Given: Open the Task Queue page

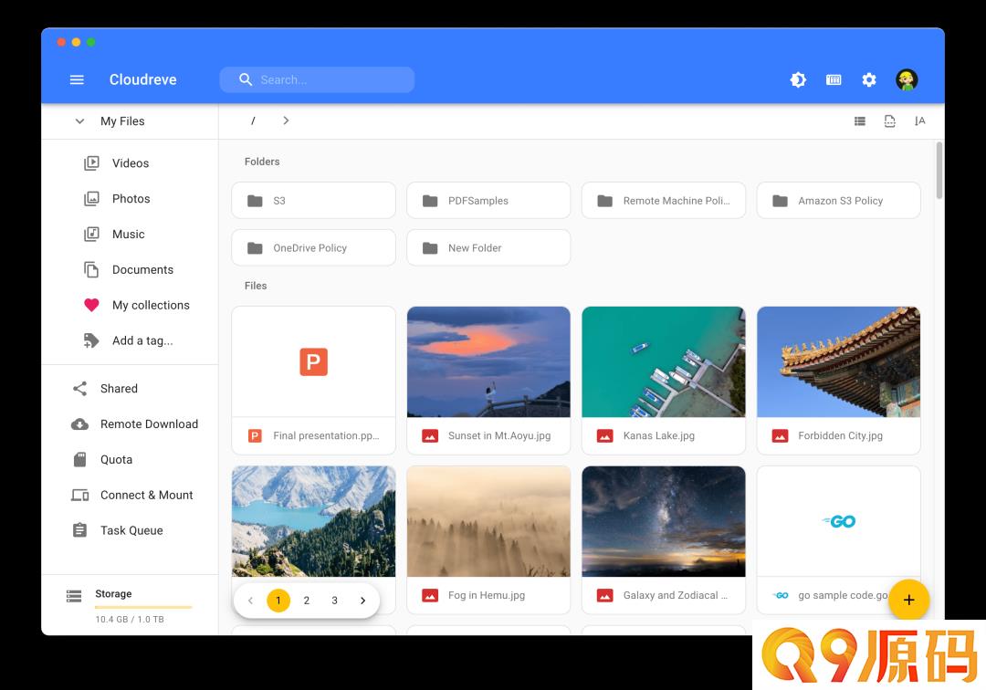Looking at the screenshot, I should point(131,530).
